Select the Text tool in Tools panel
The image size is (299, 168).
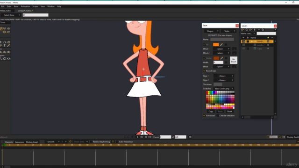[5, 45]
